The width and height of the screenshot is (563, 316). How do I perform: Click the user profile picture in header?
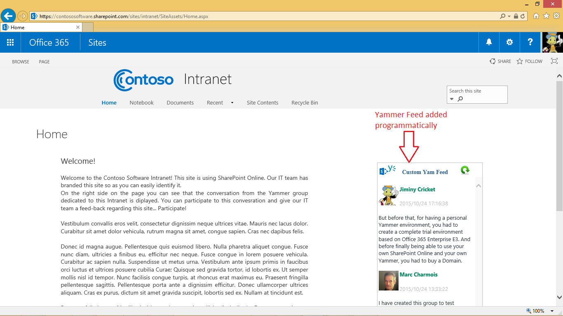[x=553, y=42]
